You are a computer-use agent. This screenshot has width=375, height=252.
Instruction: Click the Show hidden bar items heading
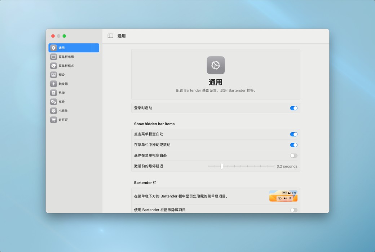point(154,124)
